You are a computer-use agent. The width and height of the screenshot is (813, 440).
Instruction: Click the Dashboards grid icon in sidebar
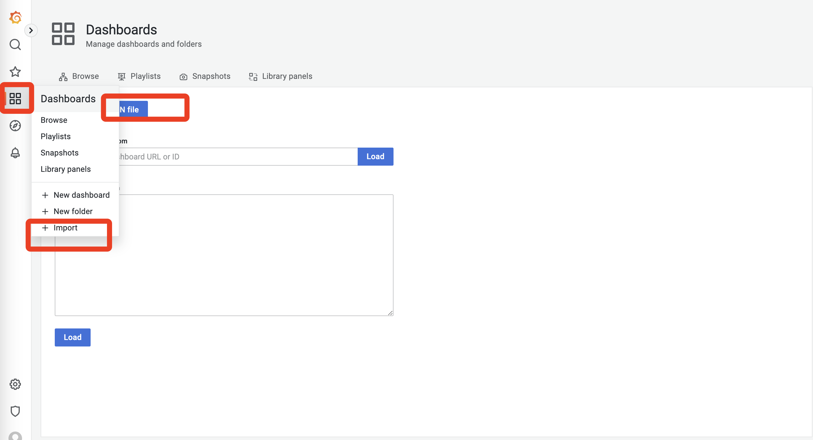[x=15, y=99]
